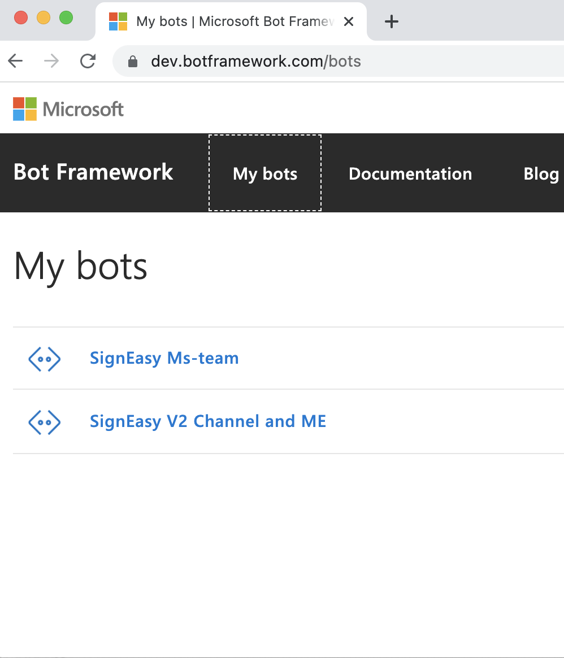The image size is (564, 658).
Task: Click the Microsoft logo
Action: point(68,109)
